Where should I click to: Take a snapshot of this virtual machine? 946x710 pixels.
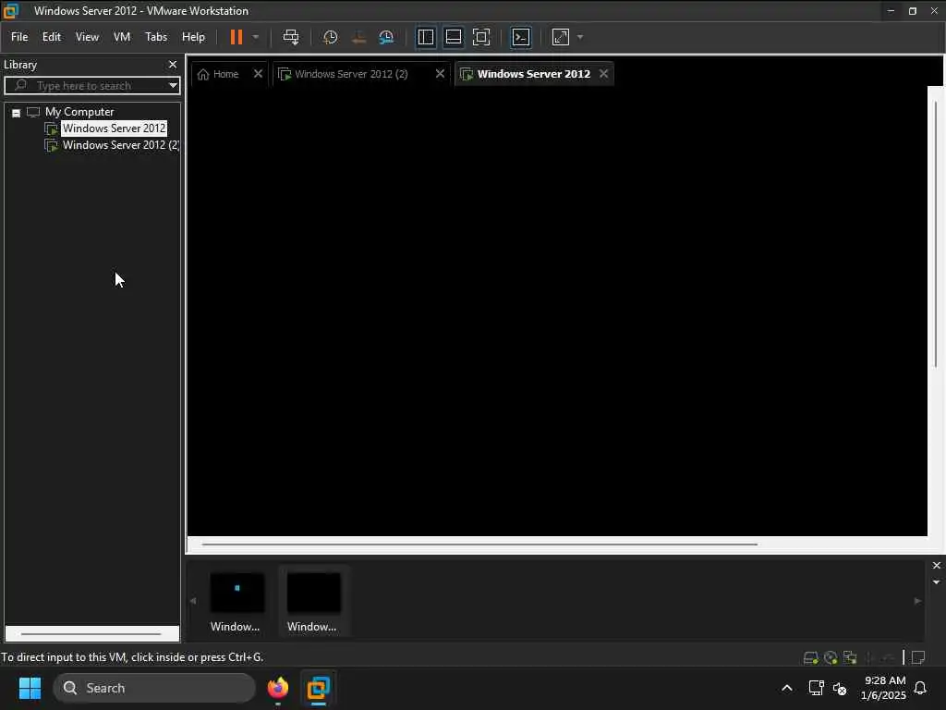click(x=330, y=37)
